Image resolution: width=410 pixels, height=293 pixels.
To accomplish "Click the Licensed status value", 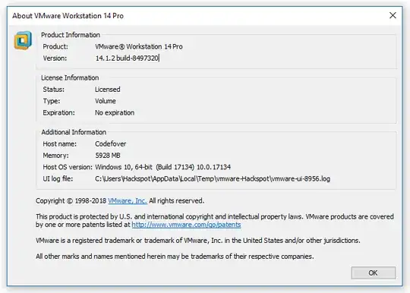I will tap(108, 90).
